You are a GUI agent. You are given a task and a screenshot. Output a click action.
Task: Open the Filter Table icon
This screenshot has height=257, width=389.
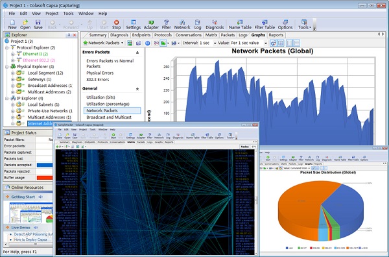click(265, 25)
